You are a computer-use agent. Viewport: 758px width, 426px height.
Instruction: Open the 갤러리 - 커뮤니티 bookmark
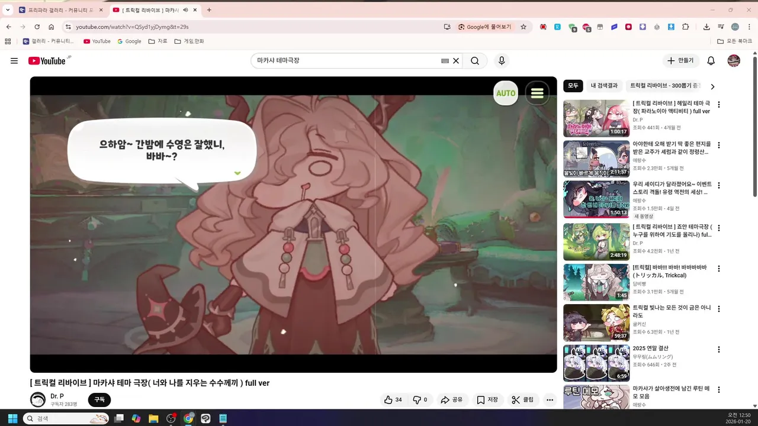(x=49, y=41)
